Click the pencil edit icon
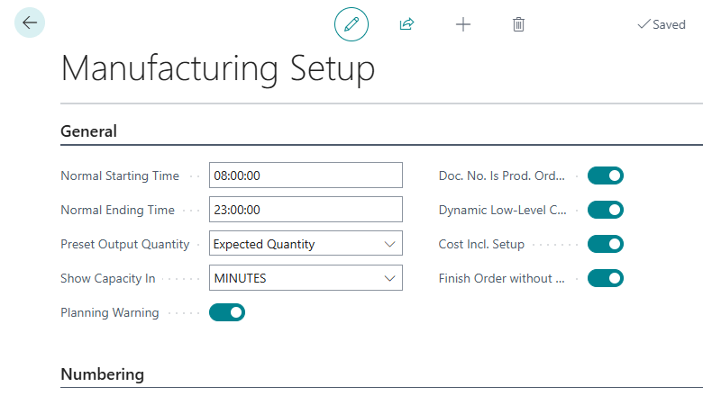This screenshot has width=703, height=396. point(351,24)
